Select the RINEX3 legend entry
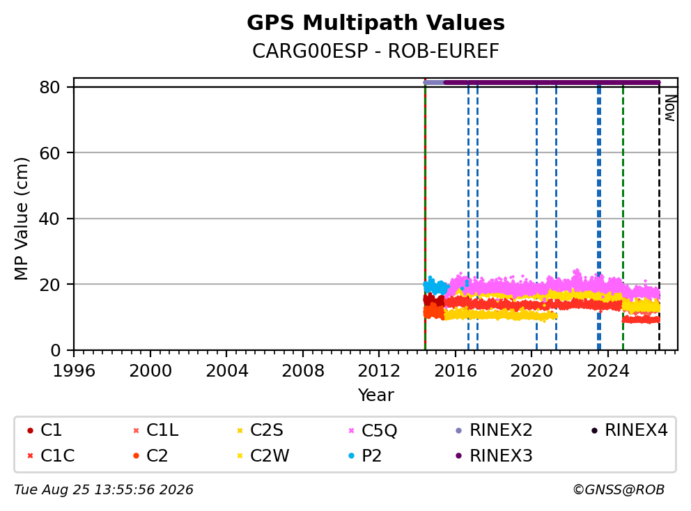The width and height of the screenshot is (691, 511). [x=495, y=455]
